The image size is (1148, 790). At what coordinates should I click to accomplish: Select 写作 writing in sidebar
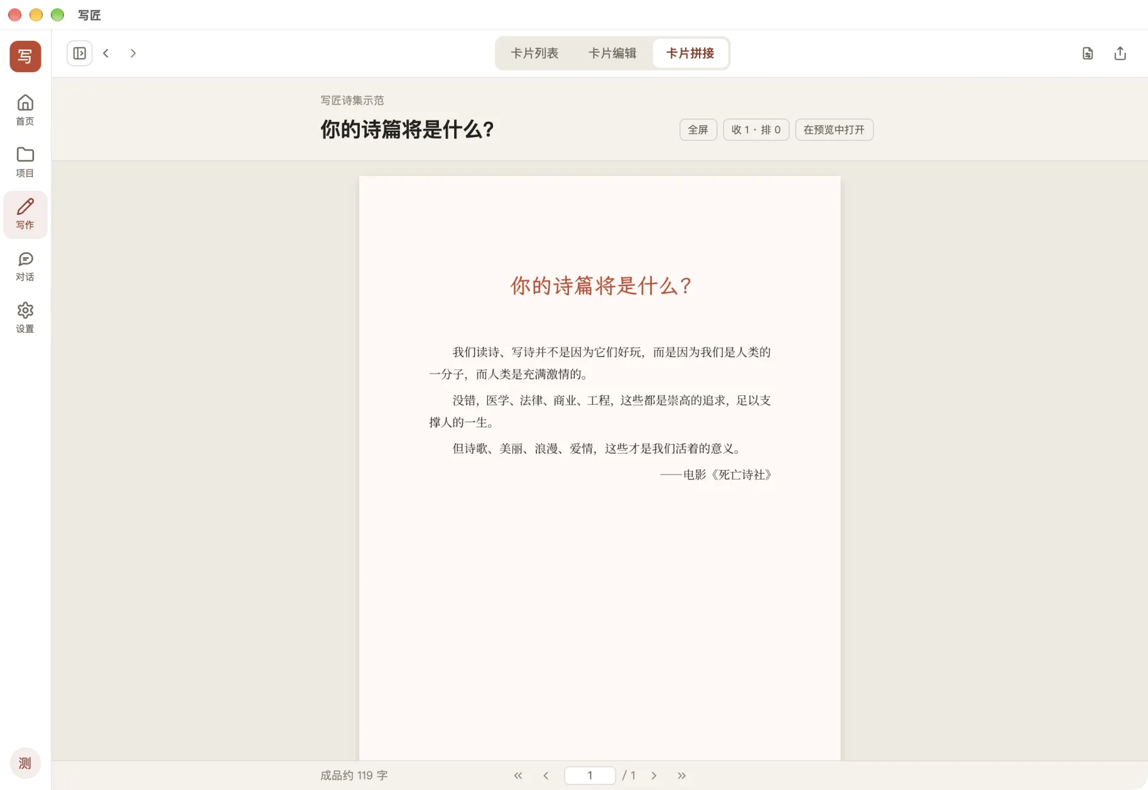[26, 214]
